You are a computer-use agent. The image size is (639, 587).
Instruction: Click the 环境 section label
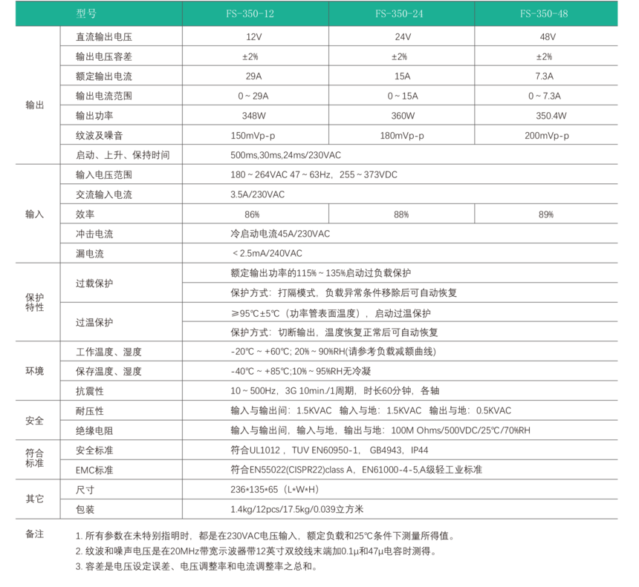coord(35,371)
